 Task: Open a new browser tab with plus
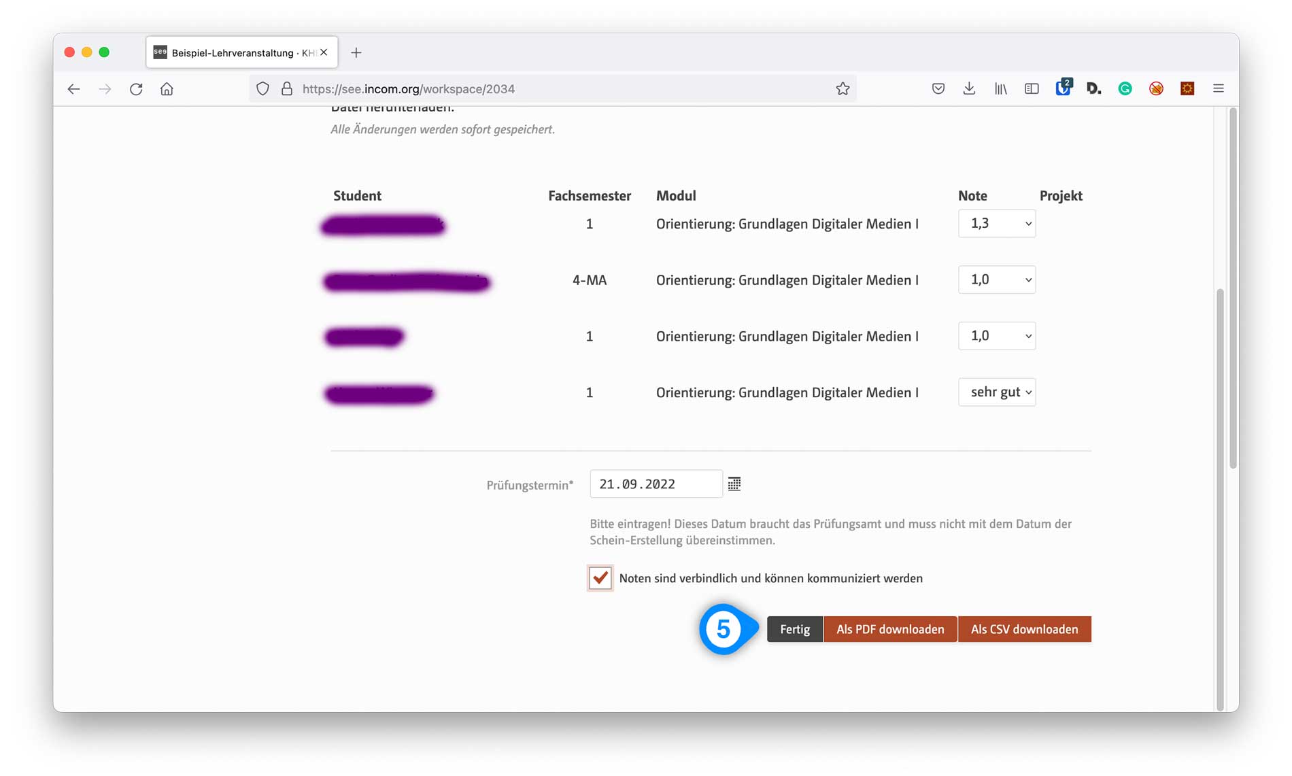[356, 52]
